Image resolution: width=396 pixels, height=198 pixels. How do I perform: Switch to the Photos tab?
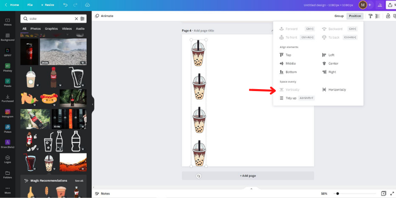tap(36, 29)
